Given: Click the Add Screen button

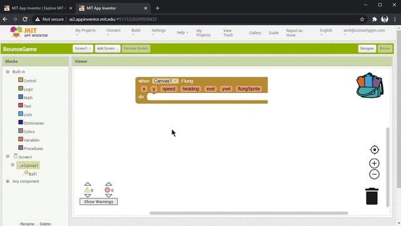Looking at the screenshot, I should (x=107, y=48).
